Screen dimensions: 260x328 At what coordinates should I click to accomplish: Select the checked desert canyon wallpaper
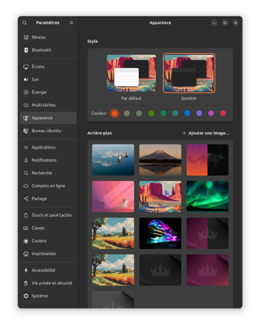160,197
